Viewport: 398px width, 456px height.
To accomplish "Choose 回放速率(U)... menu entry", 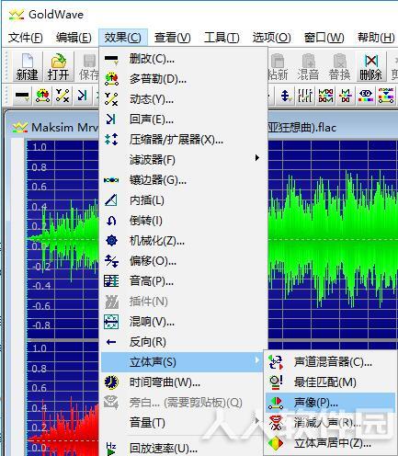I will pyautogui.click(x=182, y=449).
